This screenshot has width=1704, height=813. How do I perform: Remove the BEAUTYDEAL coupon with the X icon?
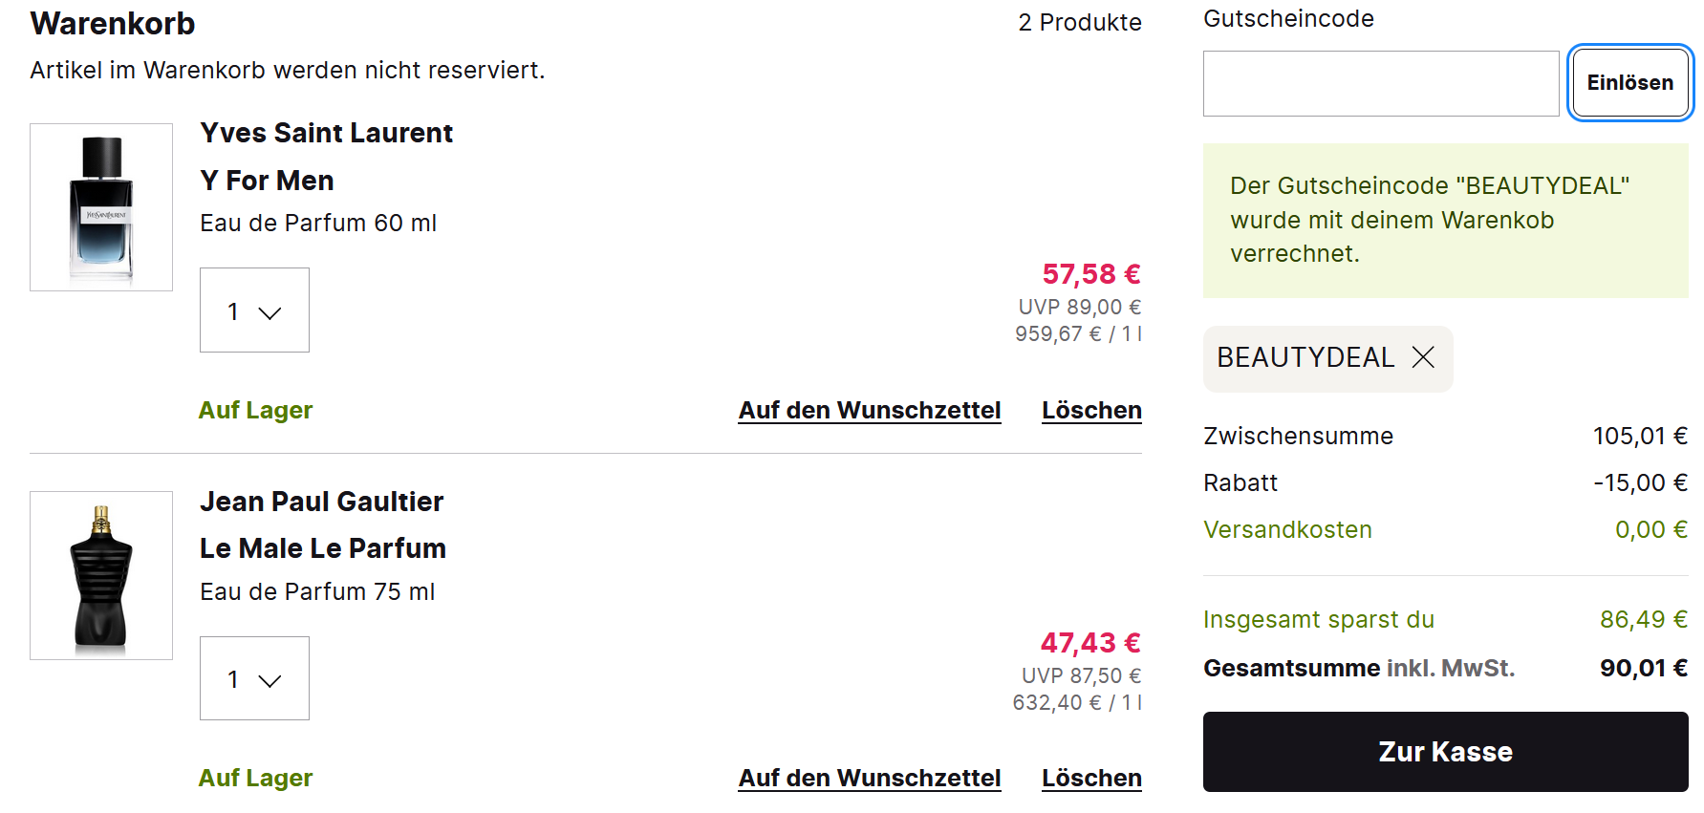(1423, 357)
